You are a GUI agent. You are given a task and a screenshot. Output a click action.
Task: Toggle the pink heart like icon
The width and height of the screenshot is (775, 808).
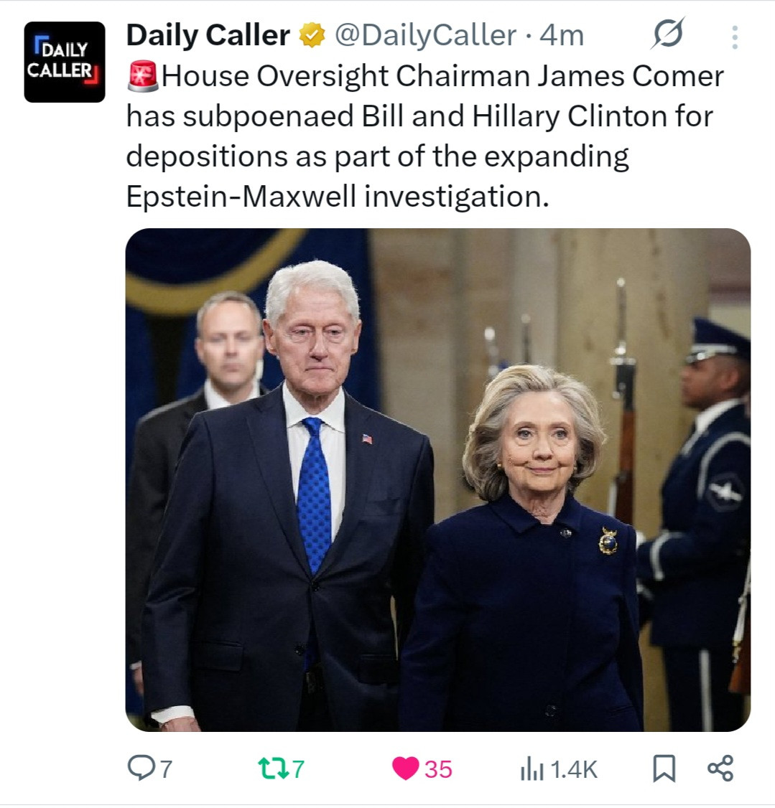click(405, 769)
